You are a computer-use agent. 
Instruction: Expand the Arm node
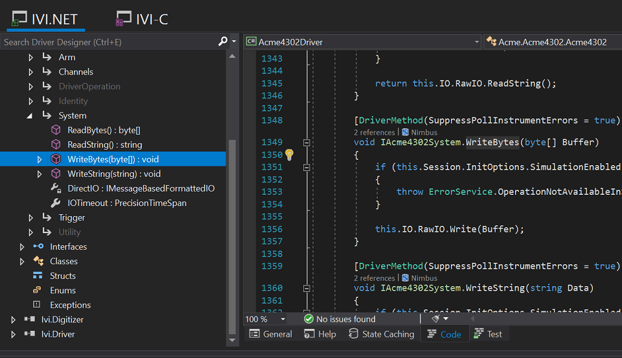point(31,58)
